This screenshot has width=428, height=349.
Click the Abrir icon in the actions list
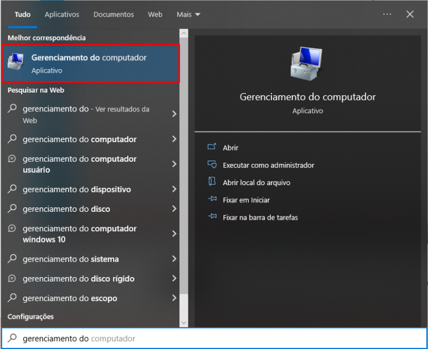pyautogui.click(x=212, y=148)
